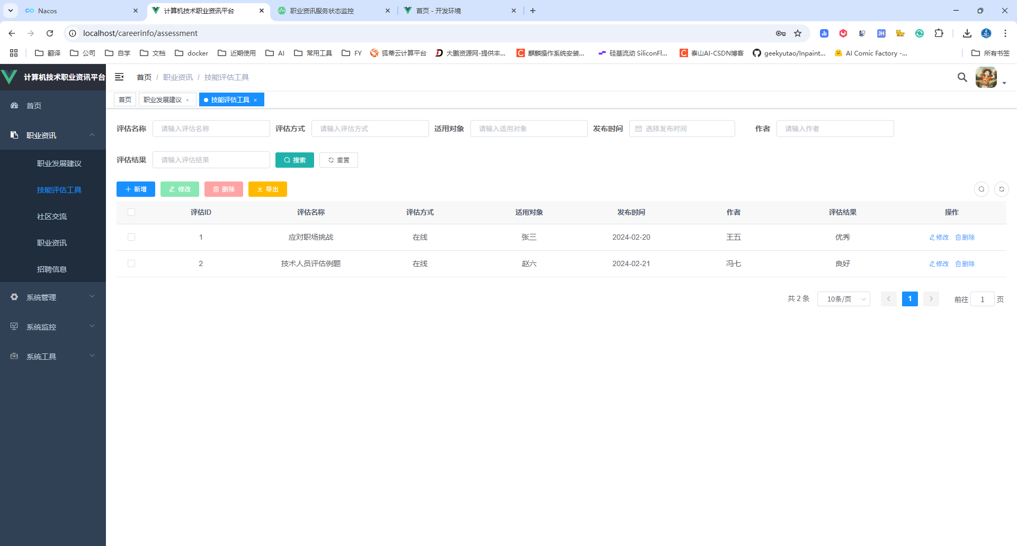Click 删除 link for row 技术人员评估例题
Image resolution: width=1017 pixels, height=546 pixels.
tap(965, 263)
